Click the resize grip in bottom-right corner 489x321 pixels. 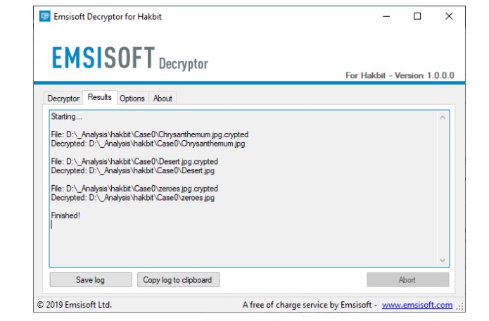(460, 306)
